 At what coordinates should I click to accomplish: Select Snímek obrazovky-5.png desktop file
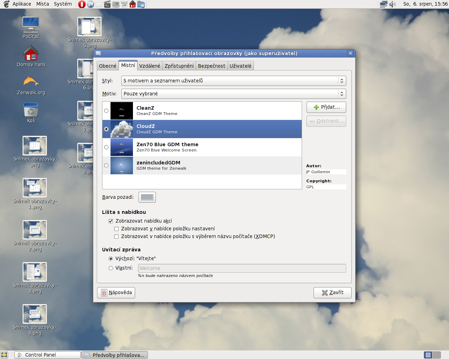point(89,32)
